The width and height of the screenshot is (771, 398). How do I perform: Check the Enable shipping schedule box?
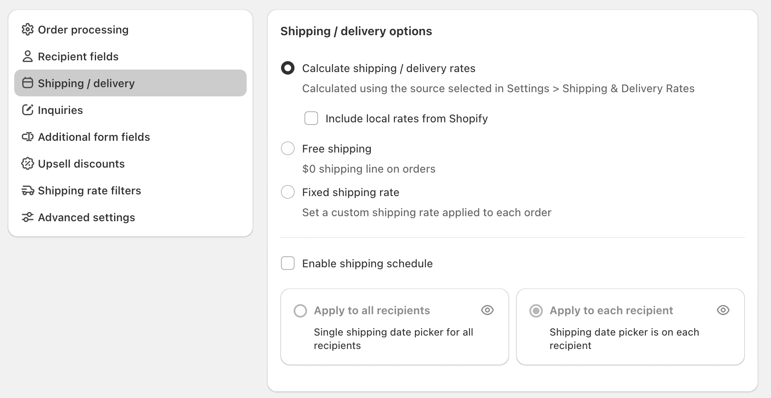(x=288, y=264)
